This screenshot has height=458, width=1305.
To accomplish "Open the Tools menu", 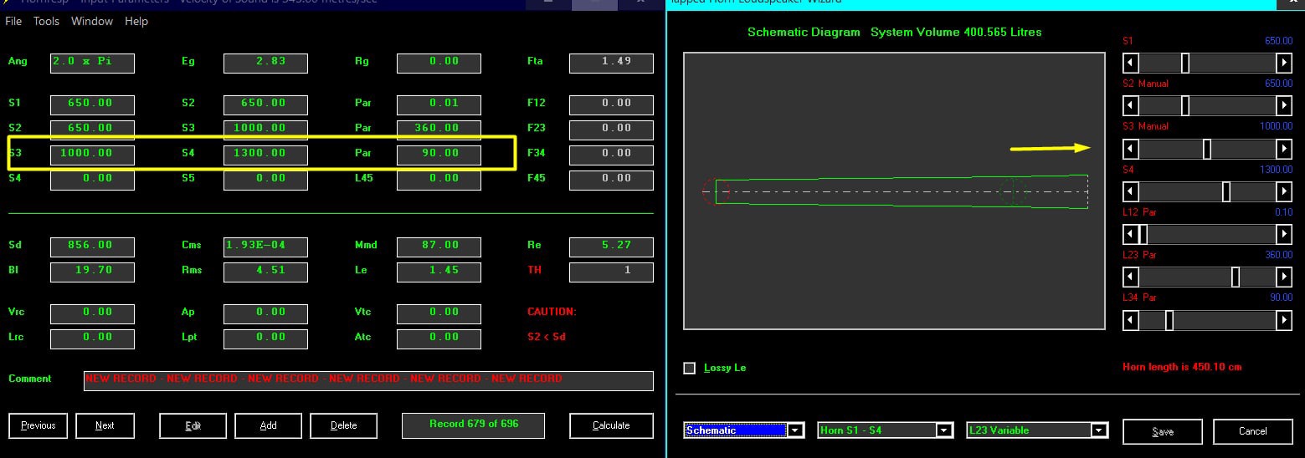I will [46, 21].
